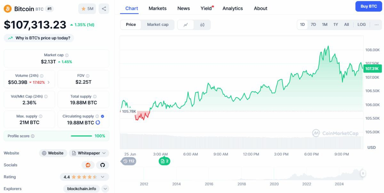The width and height of the screenshot is (384, 193).
Task: Expand the 4.4 rating details chevron
Action: (103, 177)
